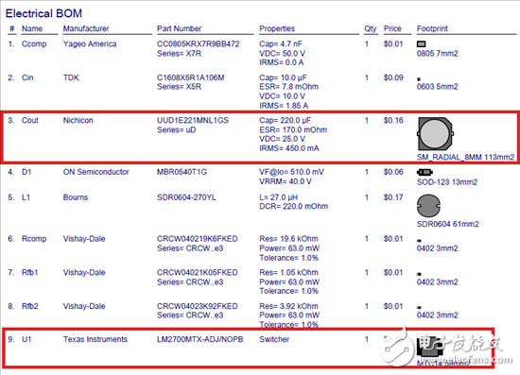520x375 pixels.
Task: Open part number MBR0540T1G
Action: 182,172
